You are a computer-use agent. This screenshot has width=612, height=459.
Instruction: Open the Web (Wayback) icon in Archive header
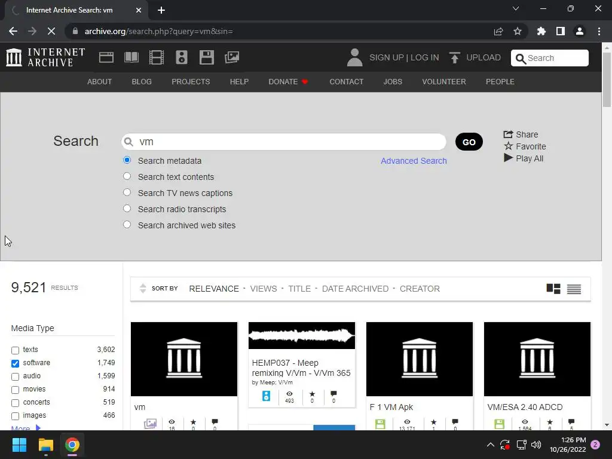click(106, 57)
